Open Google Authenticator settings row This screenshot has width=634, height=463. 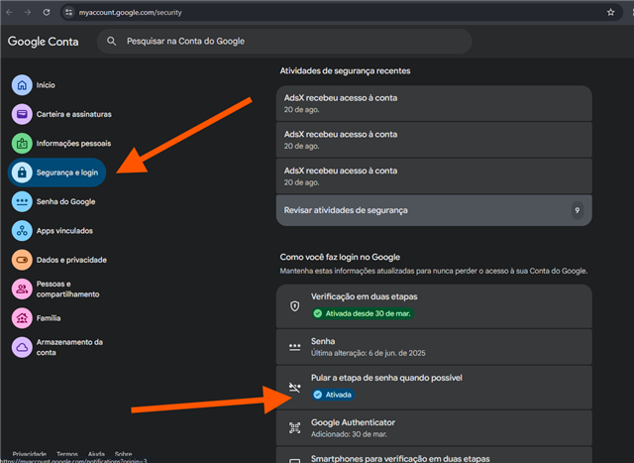(x=434, y=427)
